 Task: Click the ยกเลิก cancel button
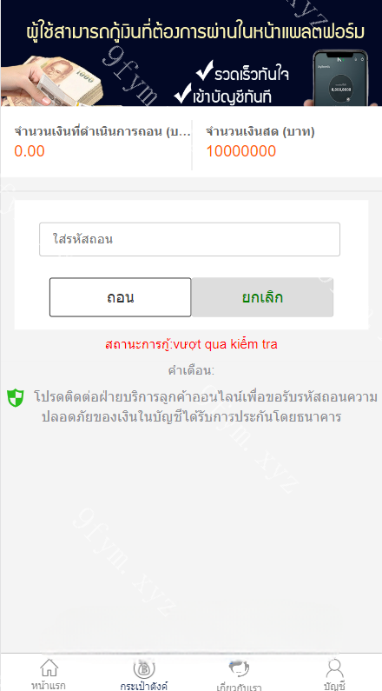pyautogui.click(x=262, y=297)
